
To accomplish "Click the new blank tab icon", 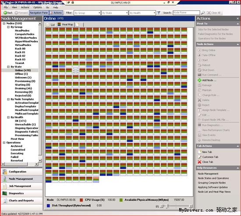I will click(78, 25).
